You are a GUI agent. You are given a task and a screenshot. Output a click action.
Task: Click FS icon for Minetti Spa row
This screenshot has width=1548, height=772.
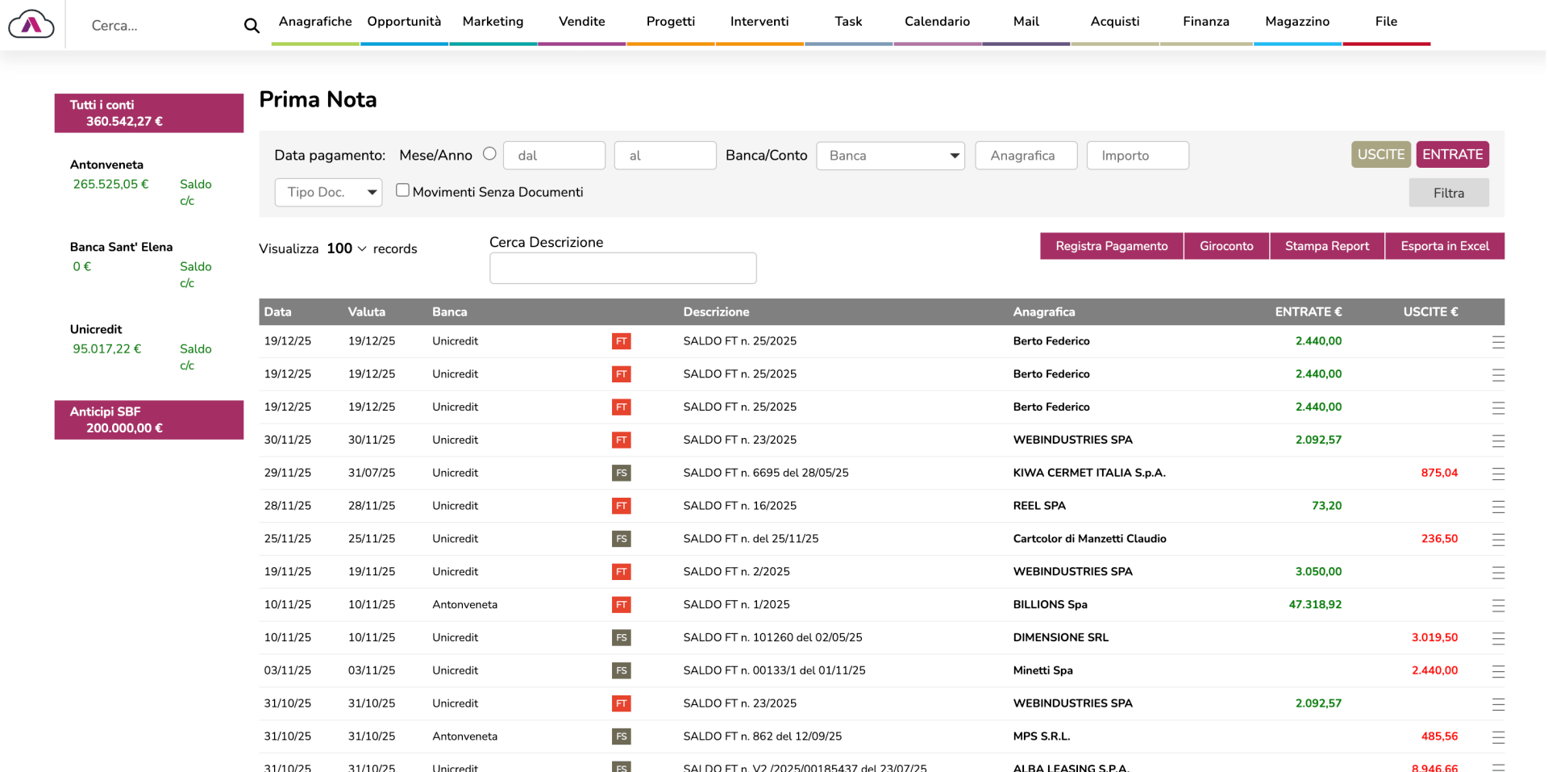point(621,671)
